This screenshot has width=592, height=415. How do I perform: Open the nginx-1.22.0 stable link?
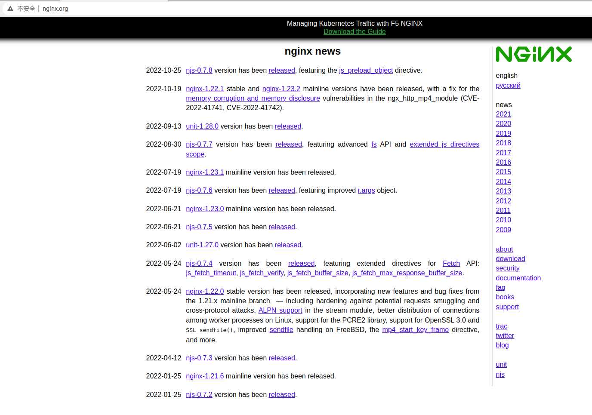205,292
